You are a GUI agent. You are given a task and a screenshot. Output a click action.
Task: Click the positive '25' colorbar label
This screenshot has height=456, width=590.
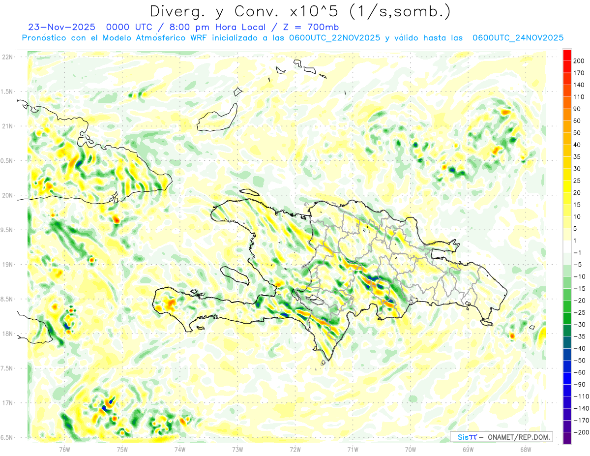577,181
